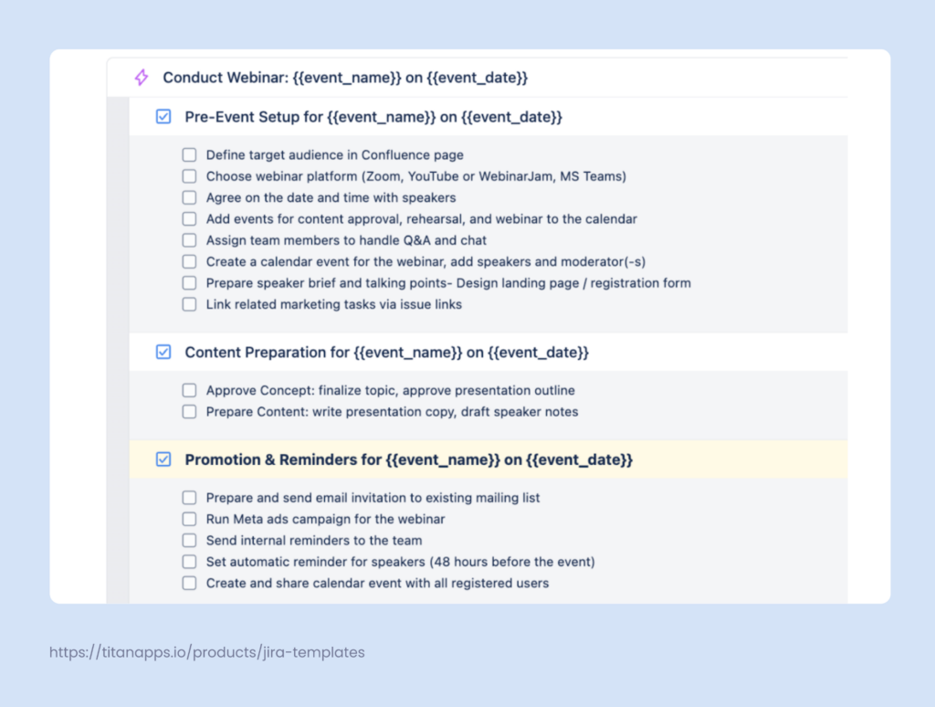935x707 pixels.
Task: Tick the 'Choose webinar platform' checkbox
Action: click(x=189, y=176)
